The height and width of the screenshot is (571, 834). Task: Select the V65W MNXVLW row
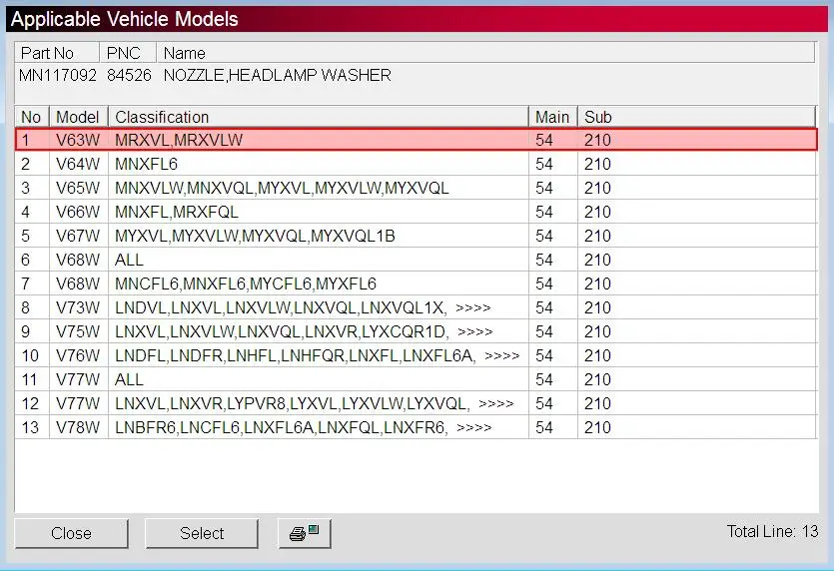(x=416, y=188)
